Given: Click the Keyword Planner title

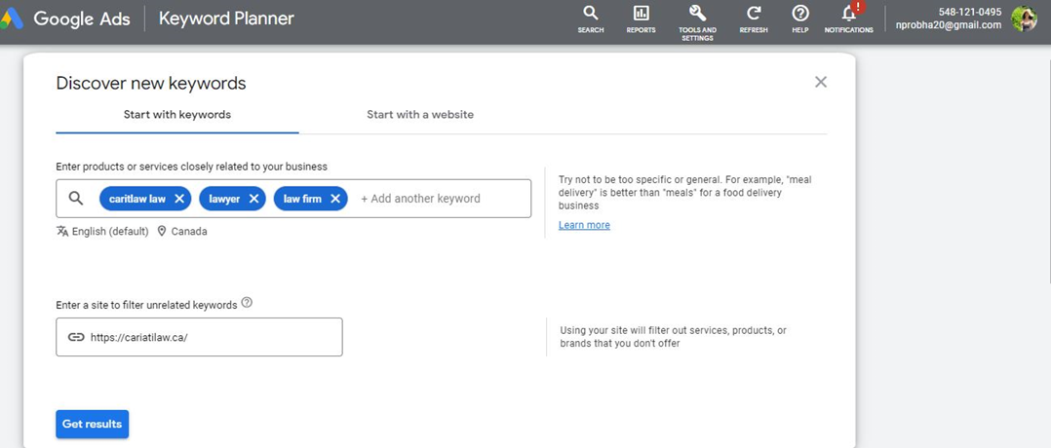Looking at the screenshot, I should pyautogui.click(x=226, y=19).
